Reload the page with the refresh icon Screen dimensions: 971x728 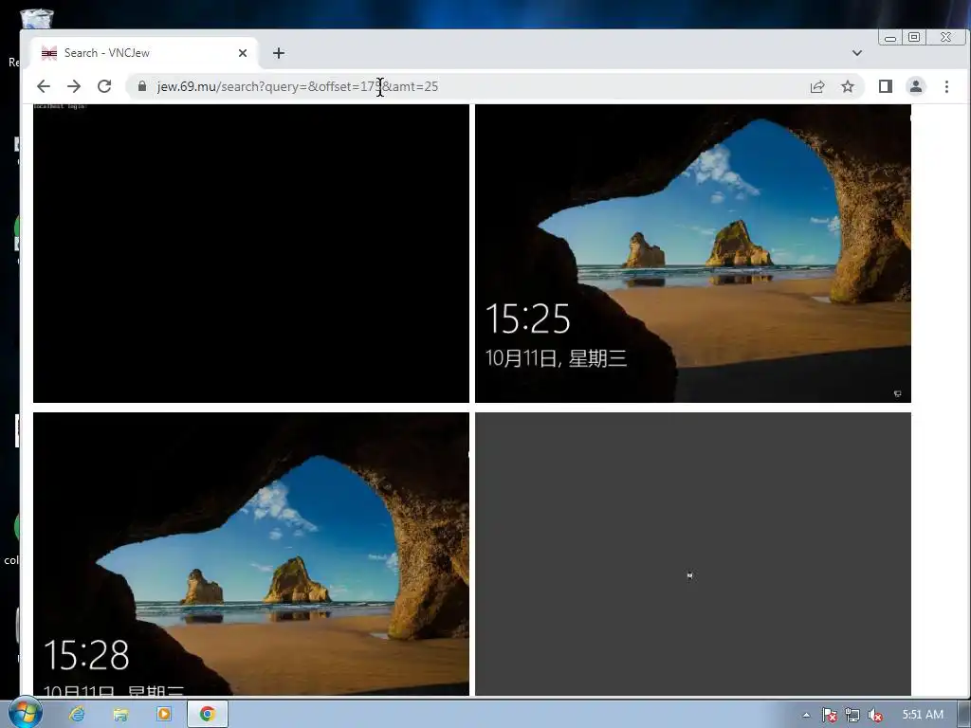point(104,86)
